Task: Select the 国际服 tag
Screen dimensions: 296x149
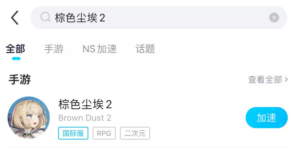Action: click(x=73, y=133)
